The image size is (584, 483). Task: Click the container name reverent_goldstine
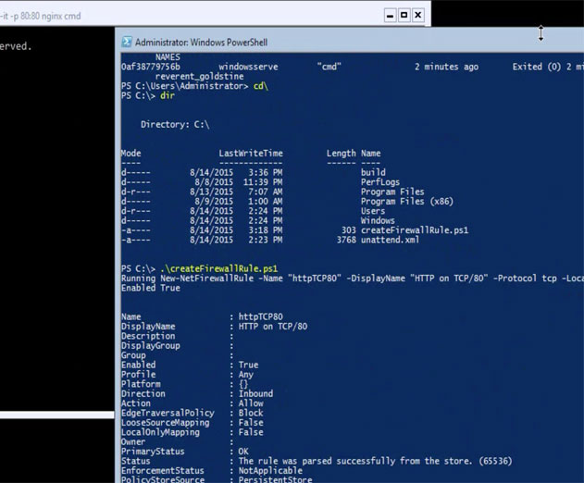tap(199, 77)
